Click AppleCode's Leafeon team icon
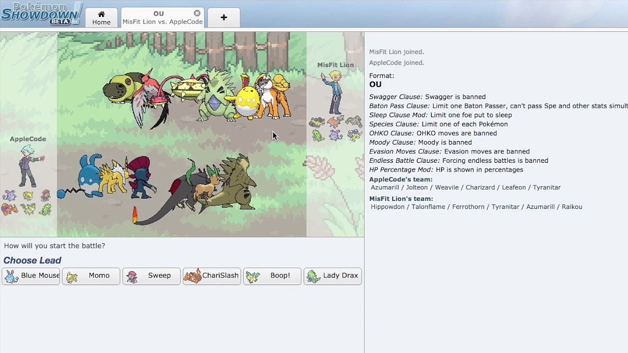Screen dimensions: 628x353 [x=27, y=209]
